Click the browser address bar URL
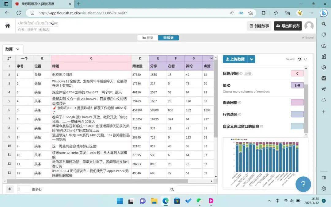This screenshot has height=207, width=331. point(82,13)
